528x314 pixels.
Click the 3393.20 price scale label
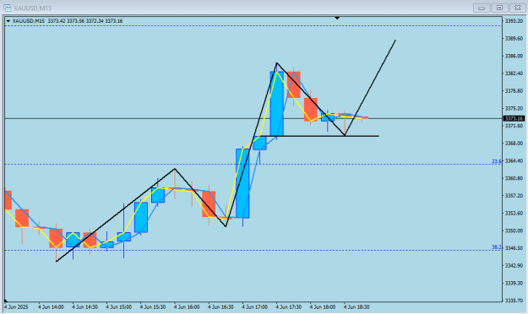click(514, 21)
